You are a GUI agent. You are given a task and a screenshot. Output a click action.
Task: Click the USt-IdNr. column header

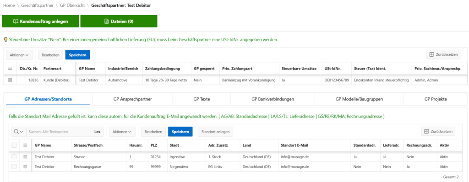pos(333,69)
